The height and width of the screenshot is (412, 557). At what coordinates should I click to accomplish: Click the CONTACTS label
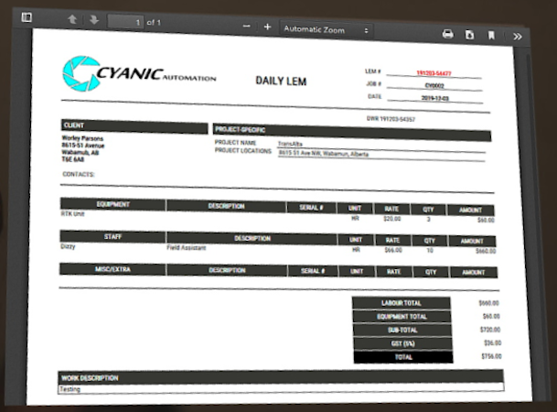79,174
